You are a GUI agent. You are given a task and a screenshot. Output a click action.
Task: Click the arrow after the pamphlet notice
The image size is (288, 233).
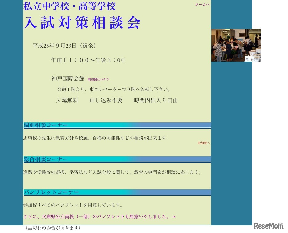click(x=173, y=216)
